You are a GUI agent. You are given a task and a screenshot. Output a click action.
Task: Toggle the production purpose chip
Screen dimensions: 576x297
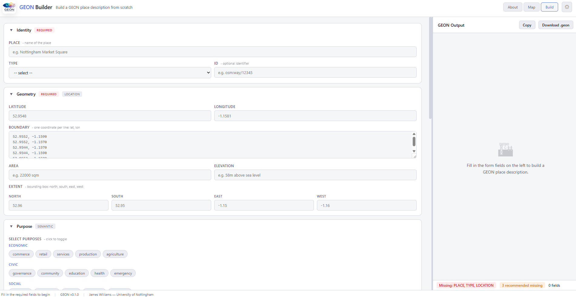tap(88, 254)
